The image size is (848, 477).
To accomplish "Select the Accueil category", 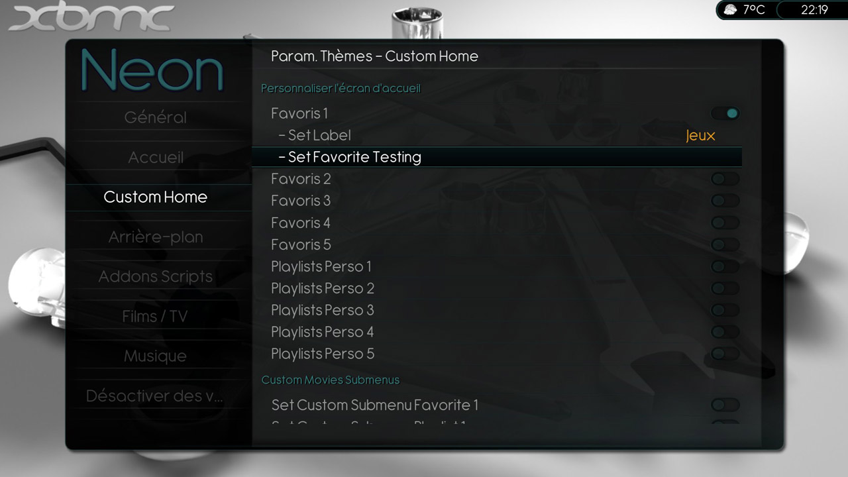I will 156,157.
